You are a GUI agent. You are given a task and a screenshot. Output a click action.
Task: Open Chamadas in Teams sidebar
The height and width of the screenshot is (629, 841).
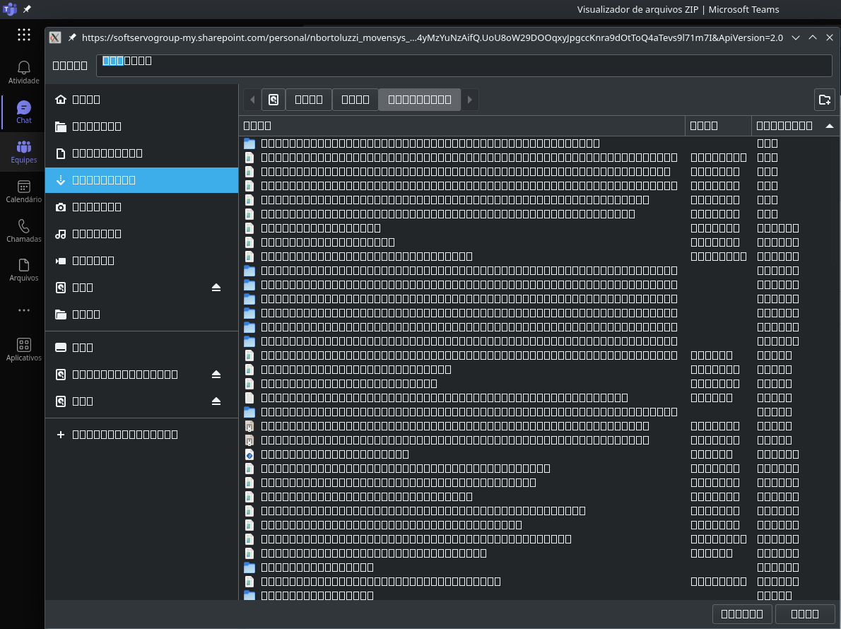click(x=23, y=231)
